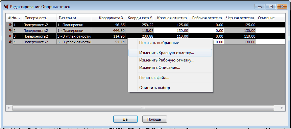Click the '# Но...' column header

(x=15, y=18)
